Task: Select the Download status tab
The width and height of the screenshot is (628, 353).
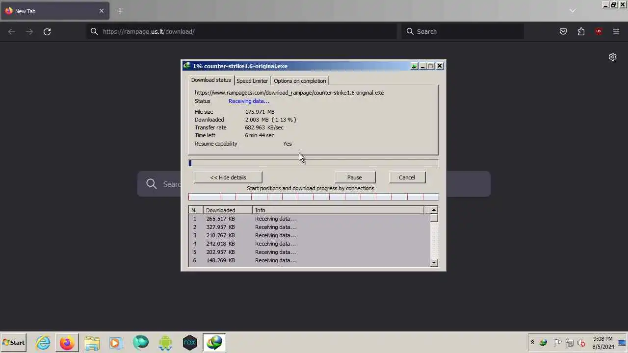Action: click(211, 80)
